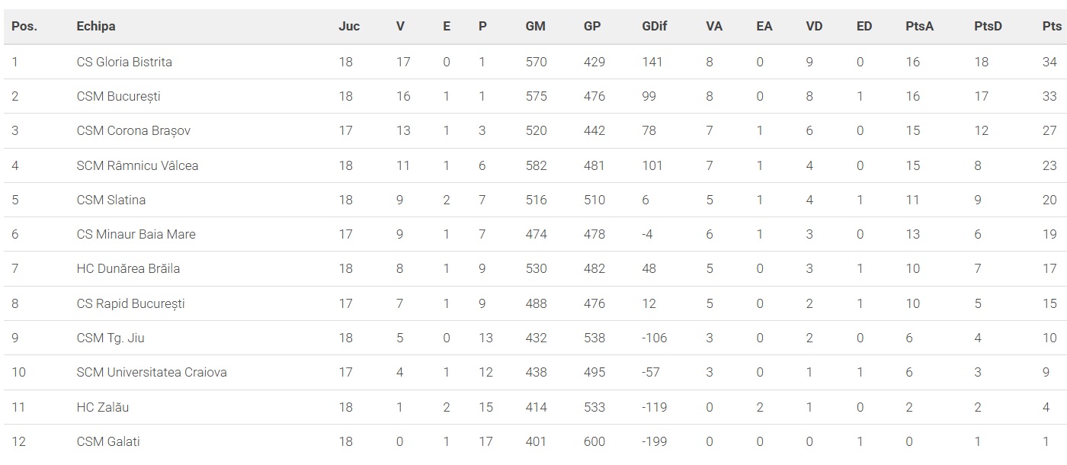Screen dimensions: 1067x465
Task: Click the Pos. column header
Action: point(24,26)
